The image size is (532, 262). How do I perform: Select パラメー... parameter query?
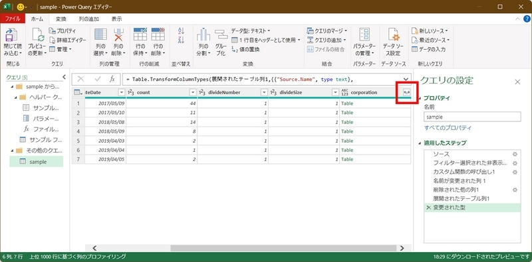(x=41, y=118)
